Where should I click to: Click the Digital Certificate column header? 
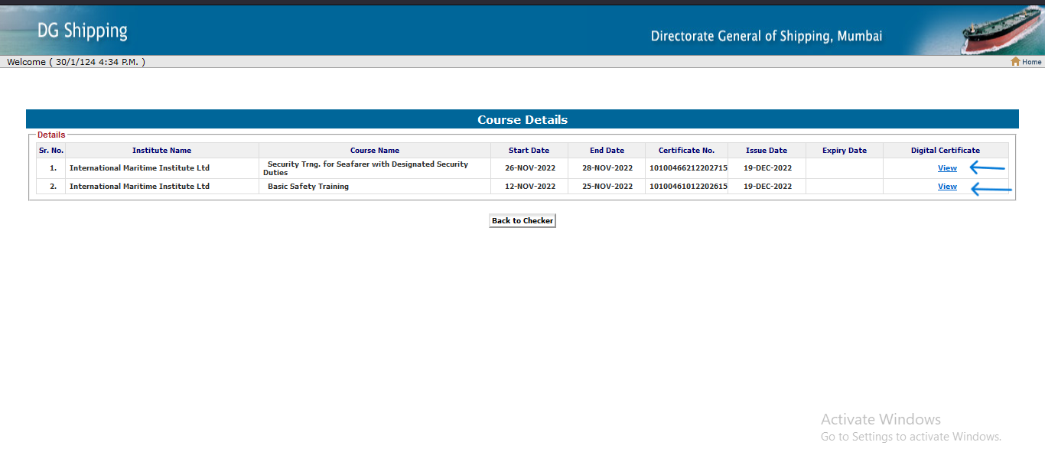(x=946, y=150)
